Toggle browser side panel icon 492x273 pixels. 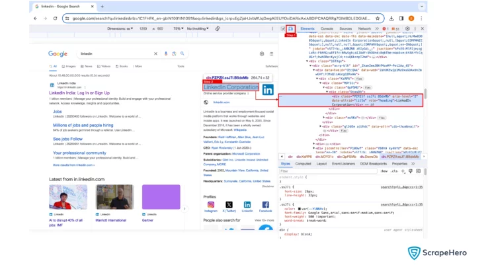point(401,19)
